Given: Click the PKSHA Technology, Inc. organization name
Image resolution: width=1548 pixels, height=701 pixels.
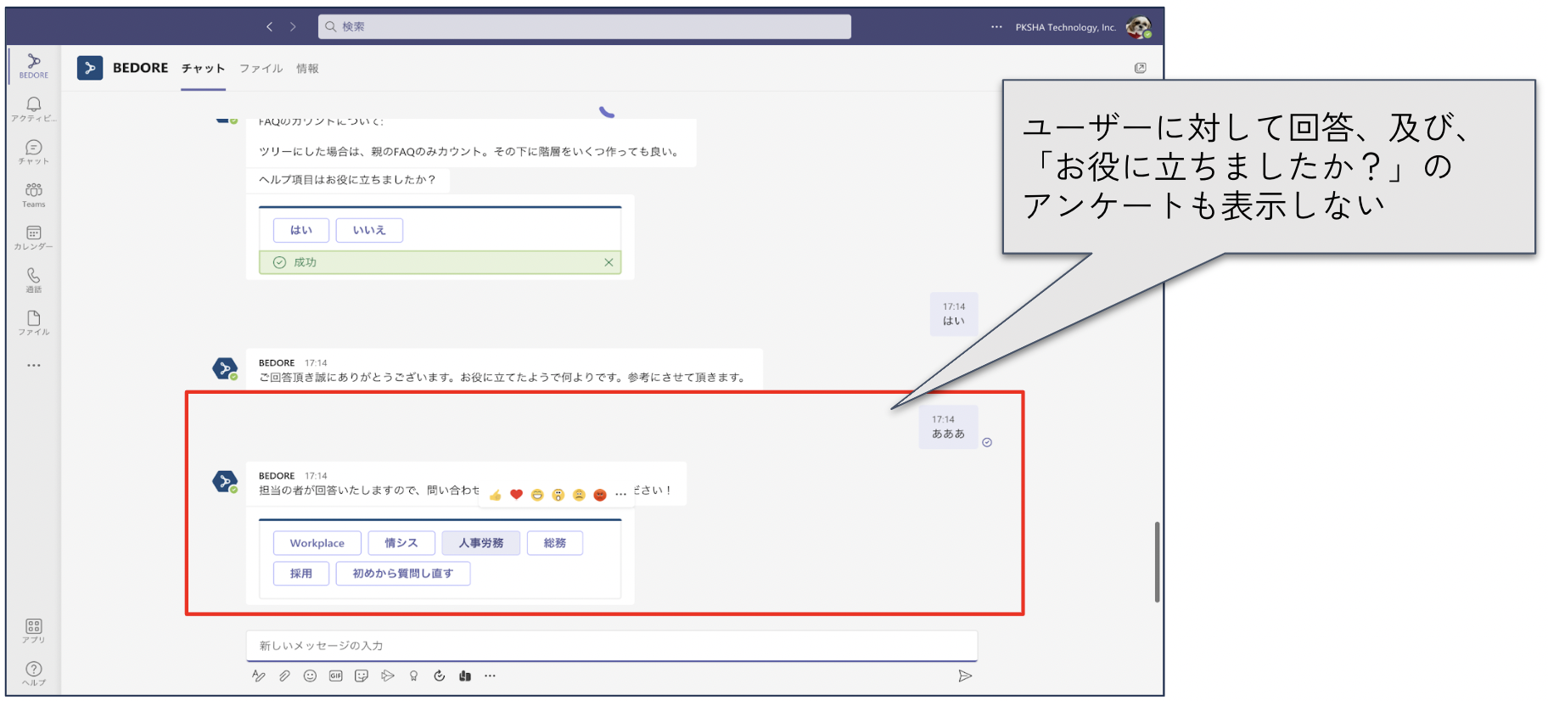Looking at the screenshot, I should click(x=1066, y=27).
